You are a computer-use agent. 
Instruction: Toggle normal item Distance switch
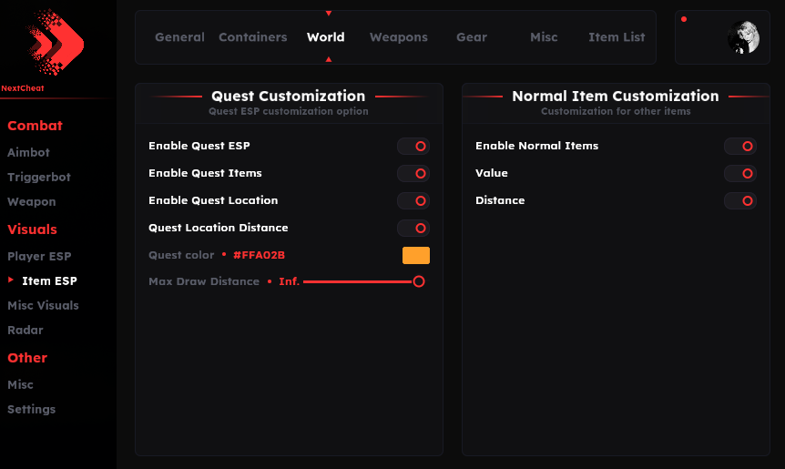(x=740, y=200)
